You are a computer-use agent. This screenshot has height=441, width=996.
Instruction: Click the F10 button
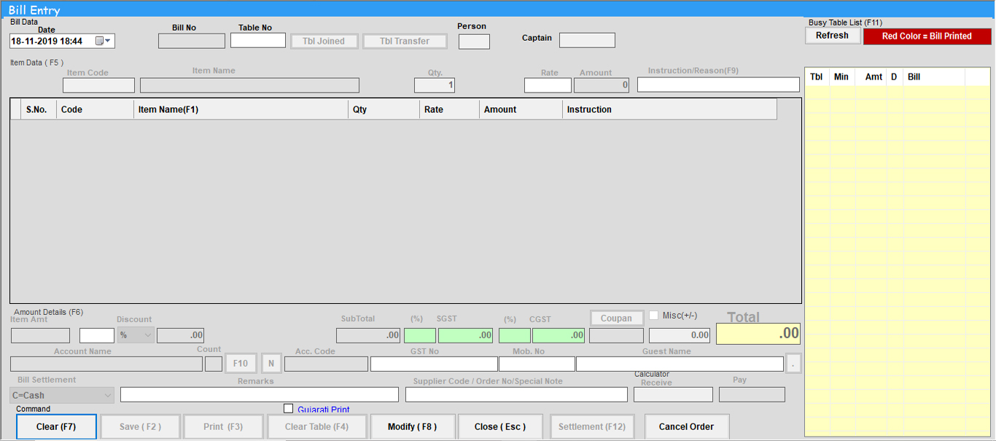click(x=241, y=364)
